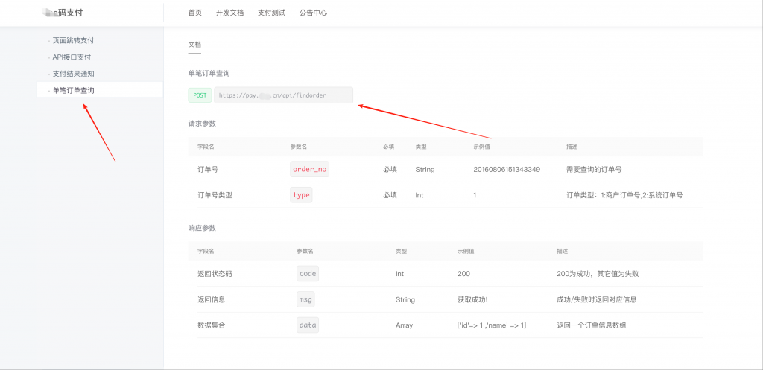The height and width of the screenshot is (370, 763).
Task: Open the 首页 navigation link
Action: [x=194, y=13]
